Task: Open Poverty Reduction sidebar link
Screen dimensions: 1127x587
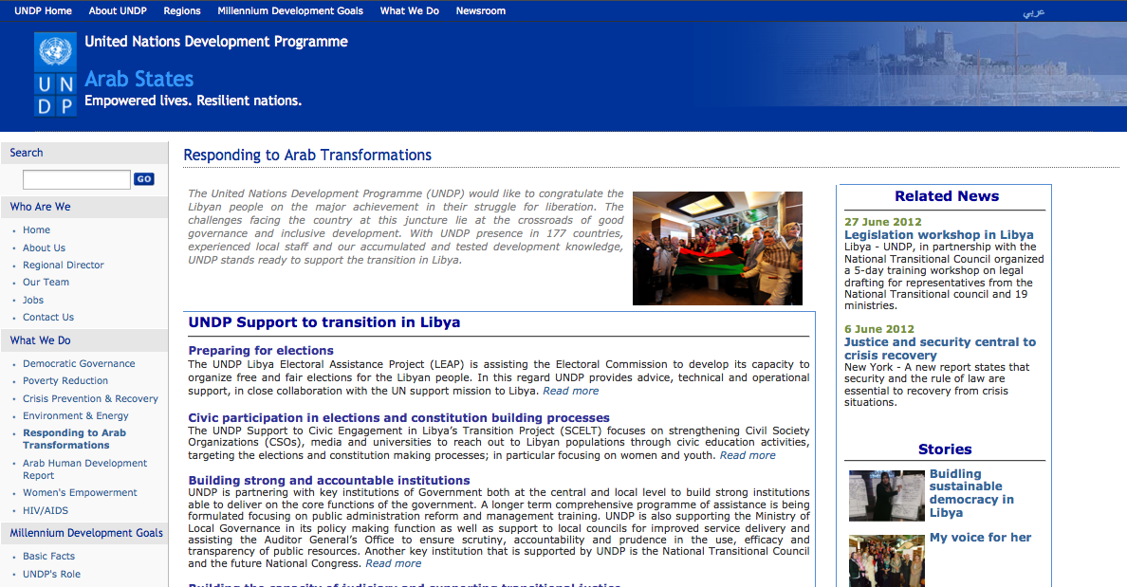Action: click(65, 381)
